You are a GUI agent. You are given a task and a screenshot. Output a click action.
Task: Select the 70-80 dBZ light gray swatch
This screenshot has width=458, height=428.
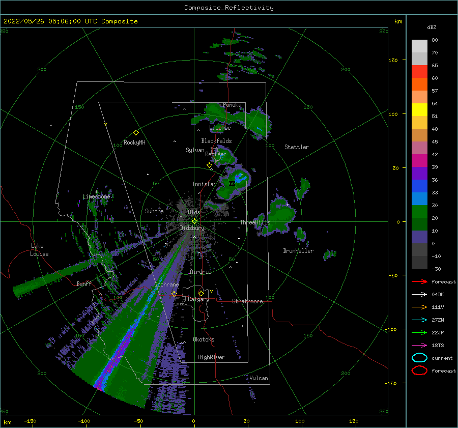[x=419, y=46]
